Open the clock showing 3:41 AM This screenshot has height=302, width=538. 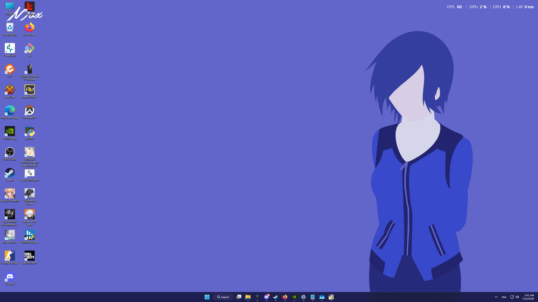tap(528, 297)
